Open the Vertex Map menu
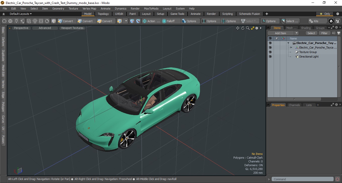Viewport: 342px width, 183px height. coord(89,9)
